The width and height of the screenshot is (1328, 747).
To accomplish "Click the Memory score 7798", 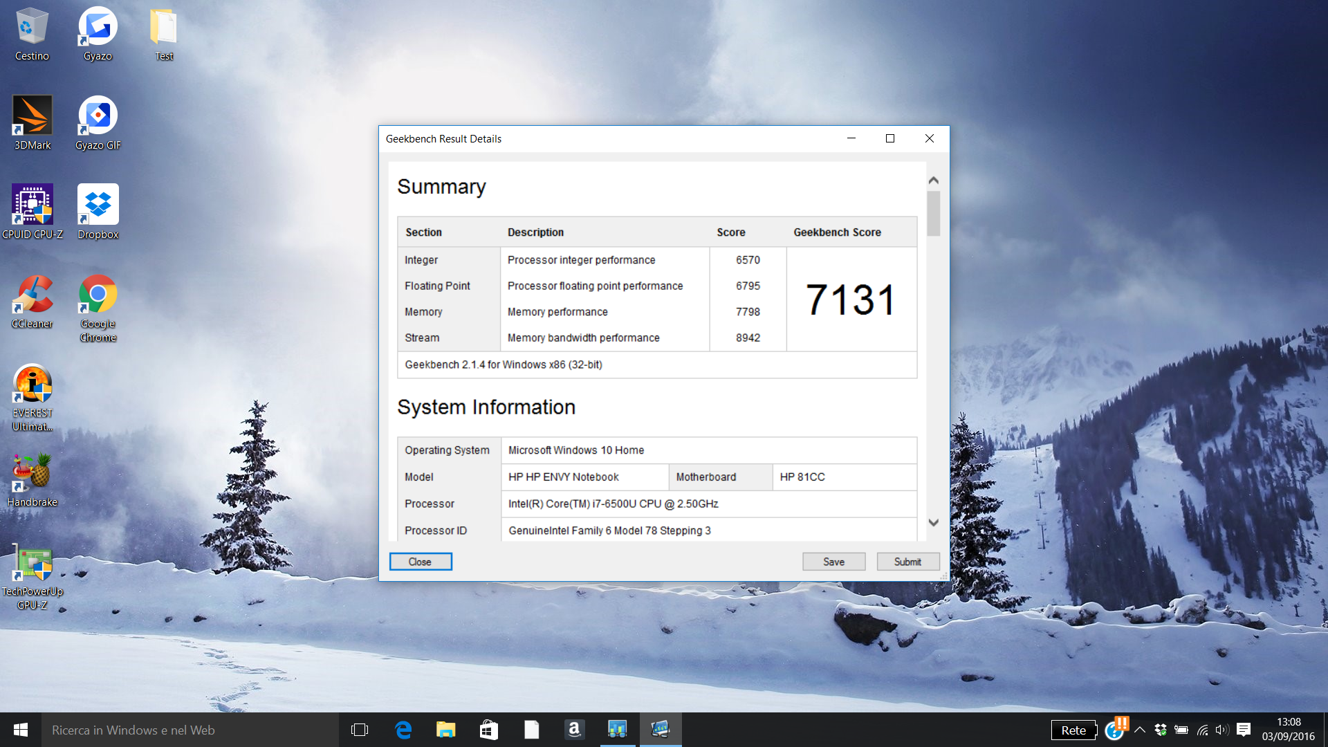I will pyautogui.click(x=748, y=312).
